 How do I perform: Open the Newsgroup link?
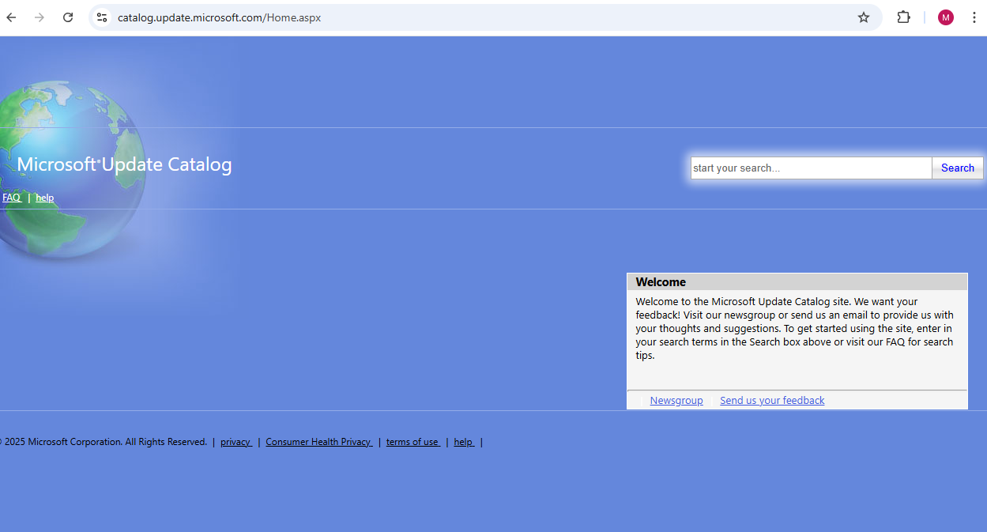click(x=676, y=401)
